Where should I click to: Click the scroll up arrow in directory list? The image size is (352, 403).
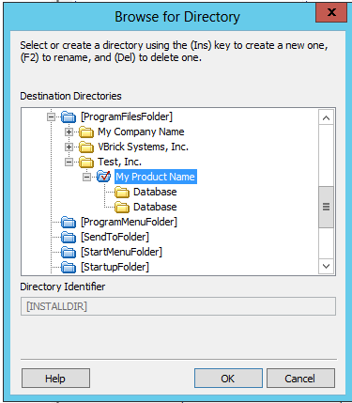pos(326,118)
